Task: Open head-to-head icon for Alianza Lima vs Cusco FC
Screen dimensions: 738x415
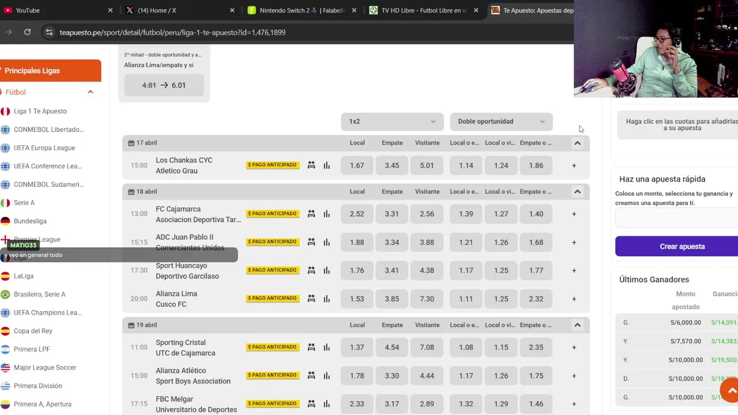Action: [x=311, y=299]
